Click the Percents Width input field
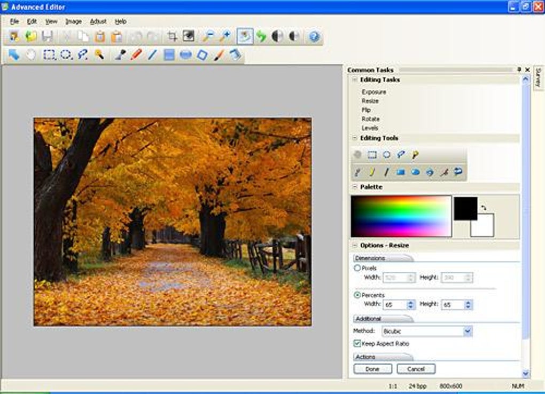 coord(395,305)
